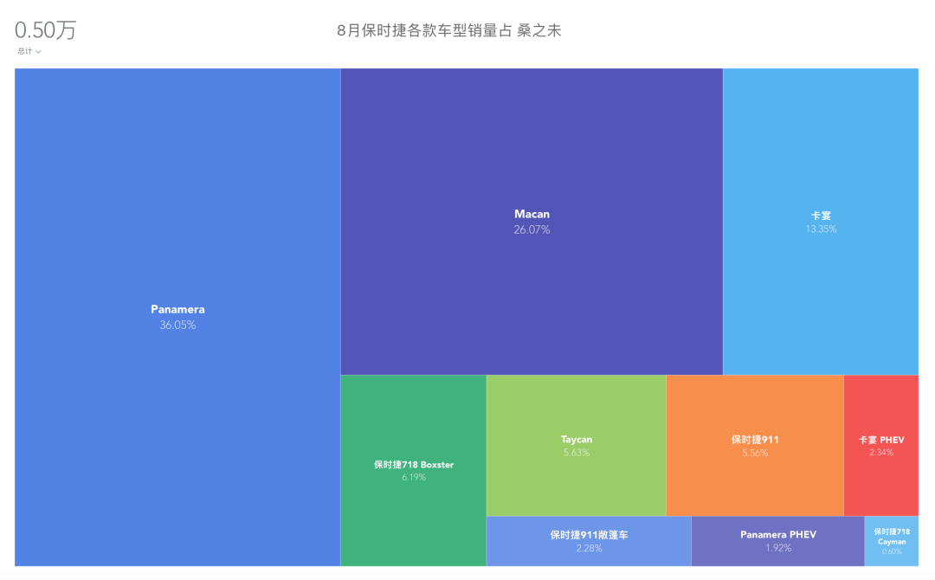This screenshot has height=580, width=935.
Task: Click the 5.63% value
Action: click(x=576, y=453)
